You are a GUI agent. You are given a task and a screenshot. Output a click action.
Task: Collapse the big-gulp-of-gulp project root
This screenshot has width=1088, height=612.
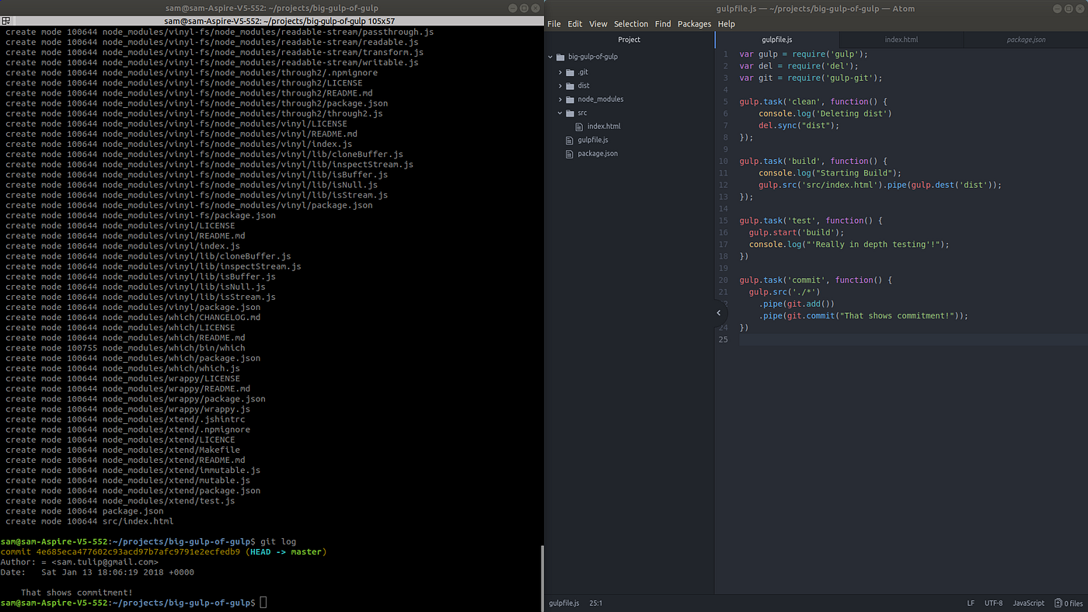click(550, 56)
